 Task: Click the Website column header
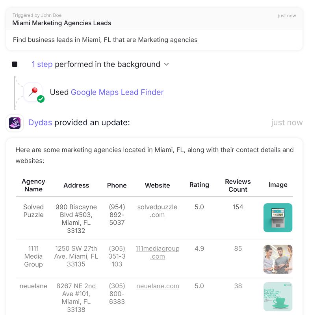pos(158,185)
